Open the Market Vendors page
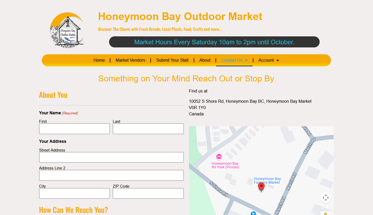373x215 pixels. [x=130, y=60]
